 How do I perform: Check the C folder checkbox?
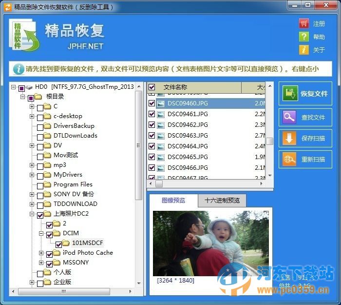pos(40,108)
